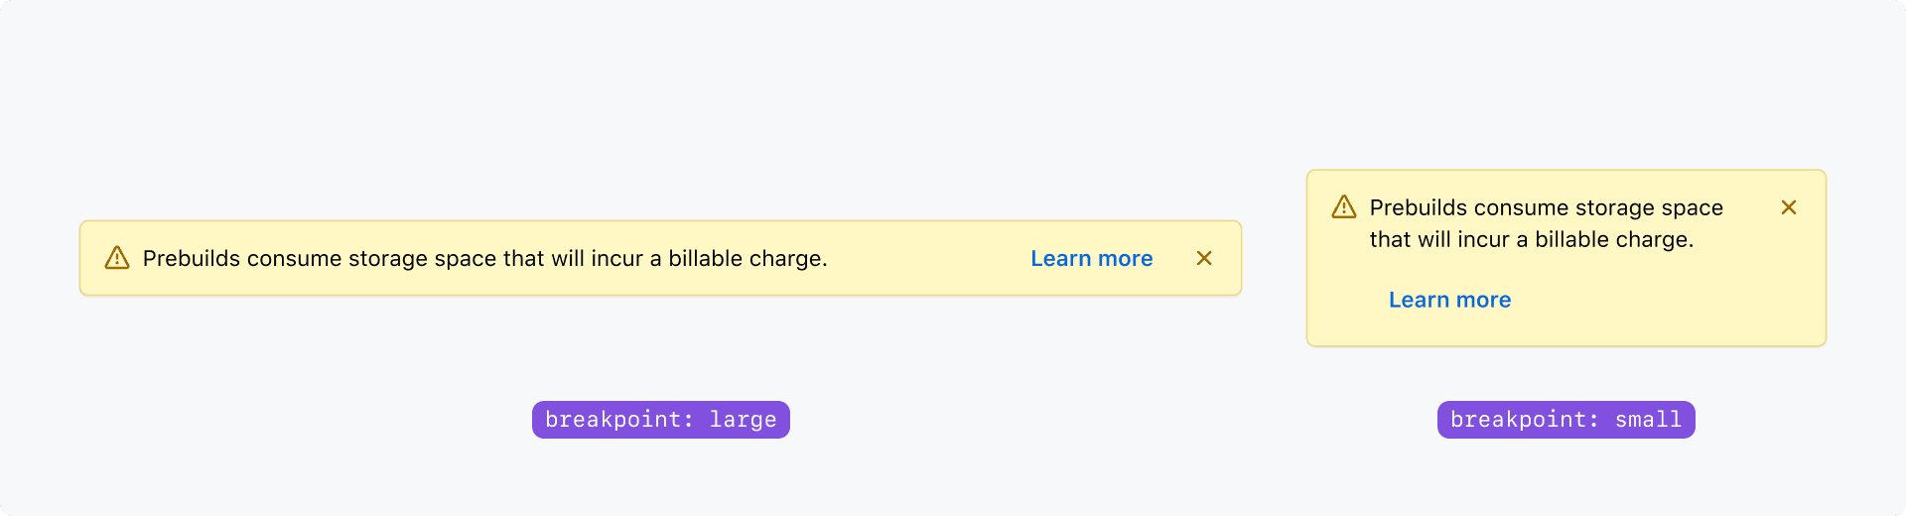Click "storage space" in the narrow banner's first line
The height and width of the screenshot is (516, 1906).
[x=1653, y=208]
